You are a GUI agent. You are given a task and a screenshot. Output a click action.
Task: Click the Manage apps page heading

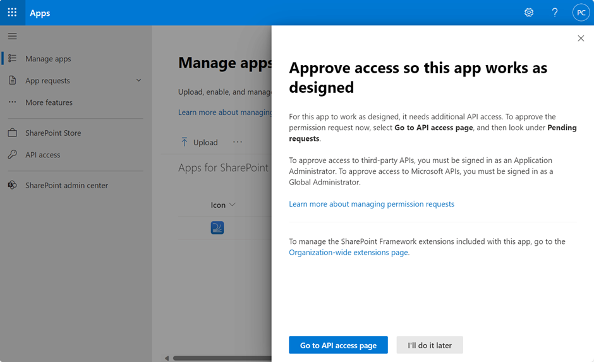(225, 63)
